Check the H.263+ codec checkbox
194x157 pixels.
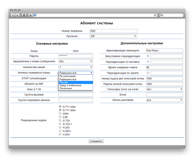coord(60,130)
